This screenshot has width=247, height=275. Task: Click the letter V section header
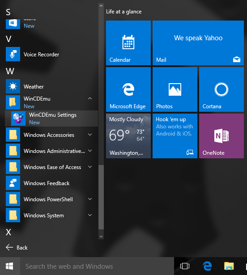(9, 39)
